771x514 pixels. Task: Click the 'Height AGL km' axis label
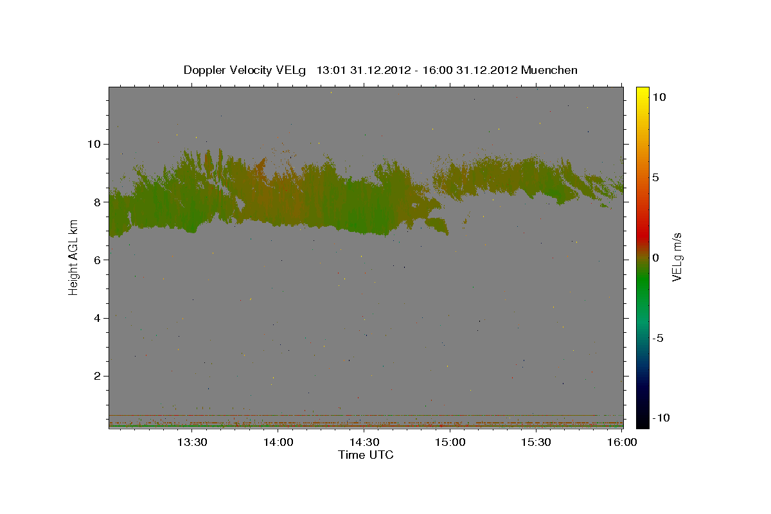(x=73, y=257)
